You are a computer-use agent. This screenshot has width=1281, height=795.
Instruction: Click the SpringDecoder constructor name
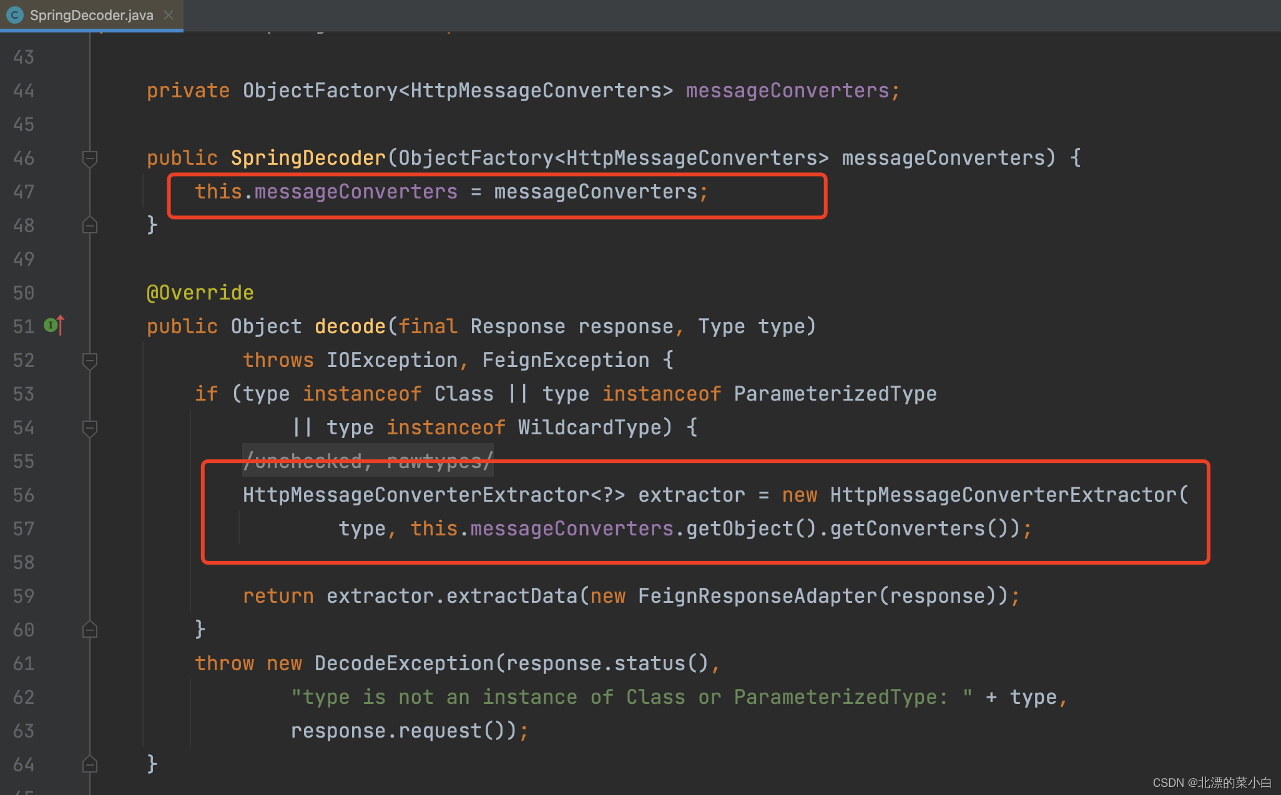[x=308, y=158]
